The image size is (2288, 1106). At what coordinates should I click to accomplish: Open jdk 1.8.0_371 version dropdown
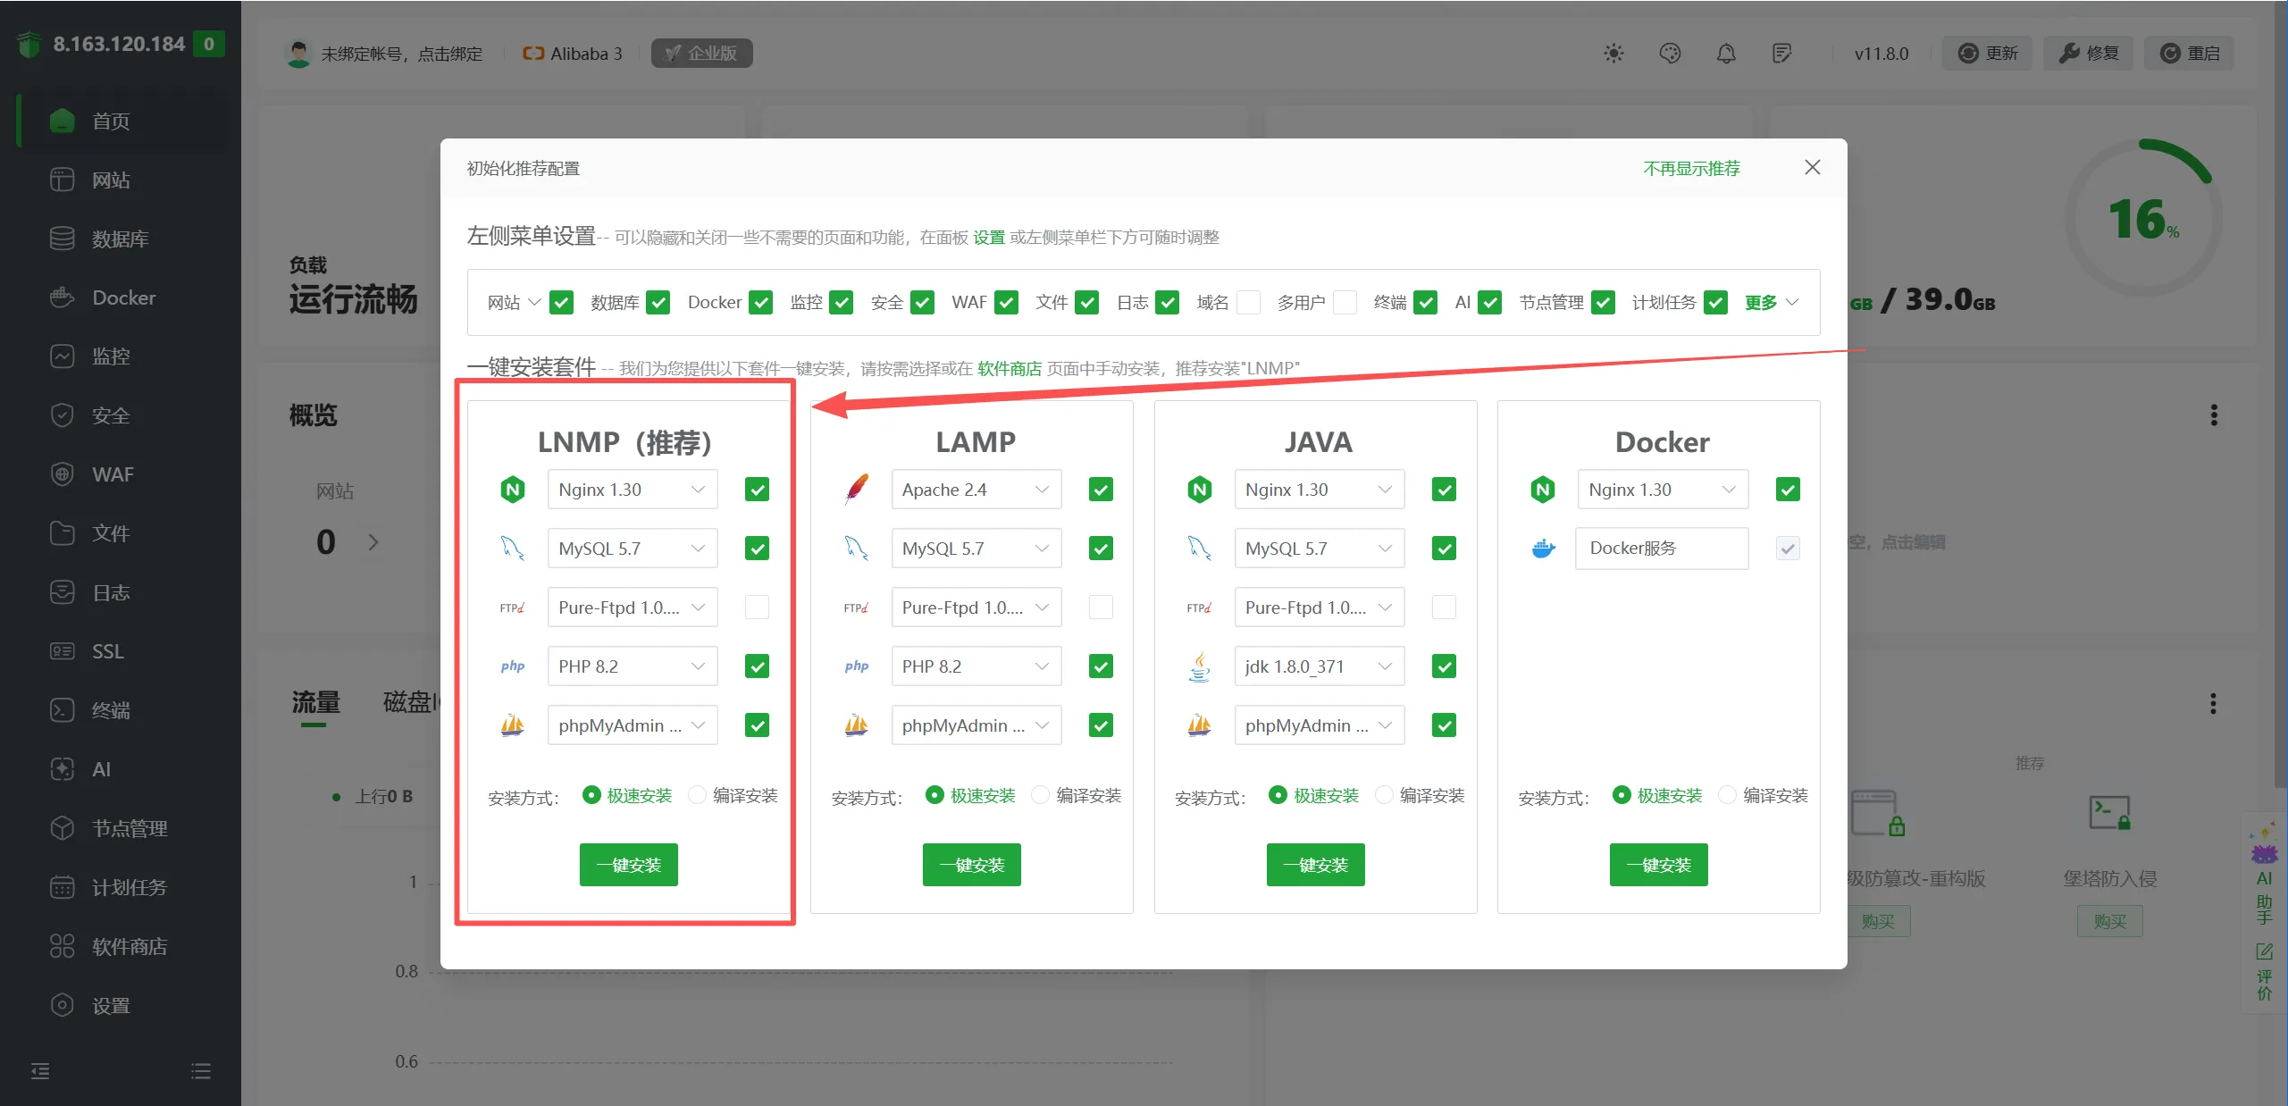(1320, 666)
